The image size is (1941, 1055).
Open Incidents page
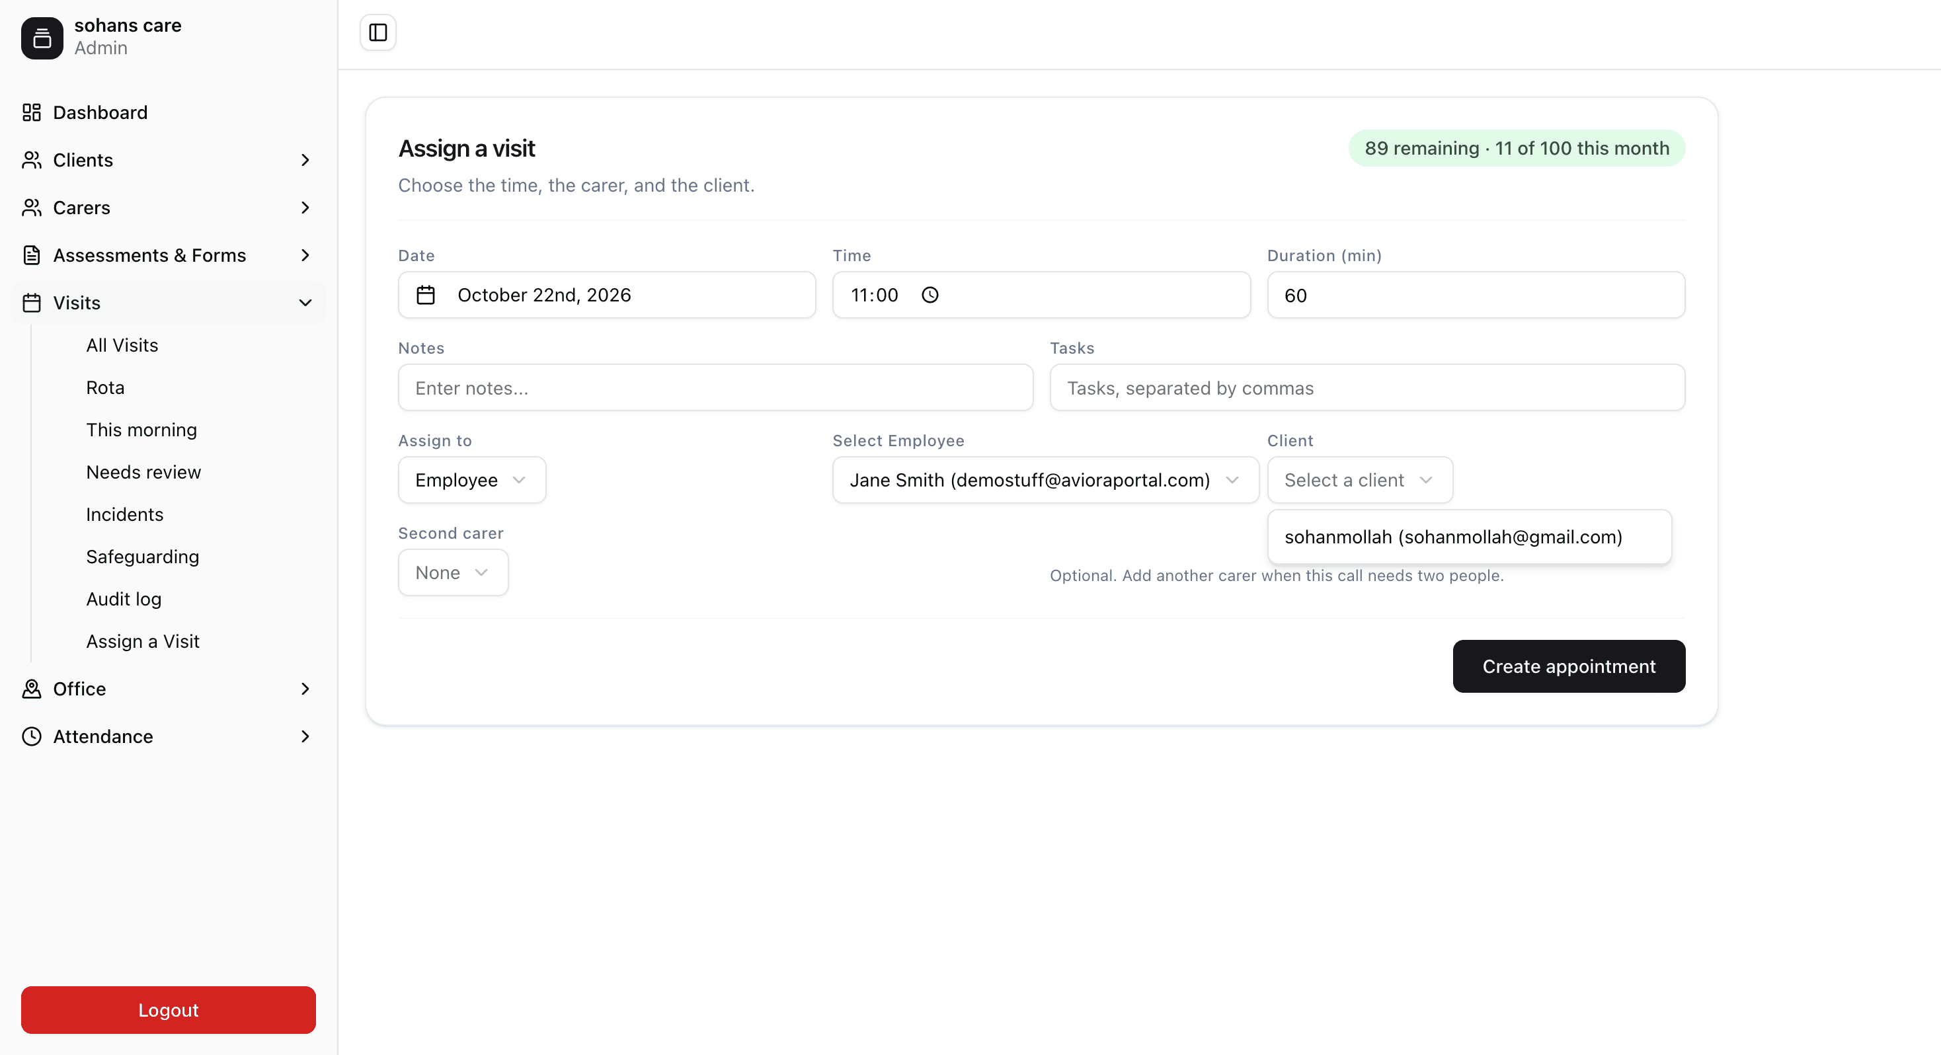click(x=124, y=514)
